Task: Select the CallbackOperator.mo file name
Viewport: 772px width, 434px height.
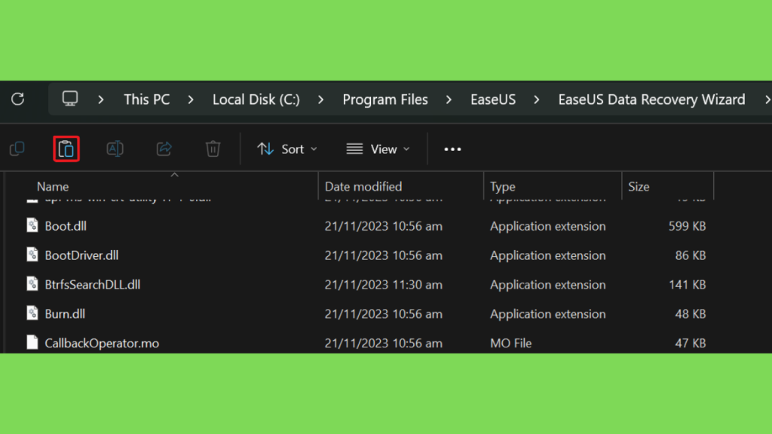Action: click(102, 343)
